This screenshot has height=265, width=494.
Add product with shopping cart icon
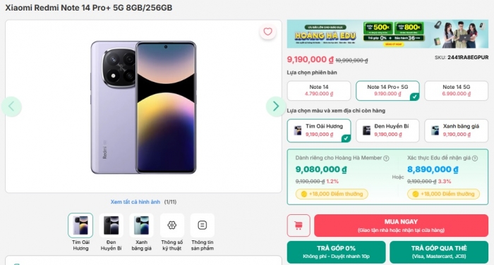click(x=299, y=226)
